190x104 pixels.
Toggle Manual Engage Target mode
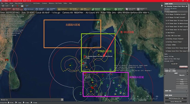17,9
